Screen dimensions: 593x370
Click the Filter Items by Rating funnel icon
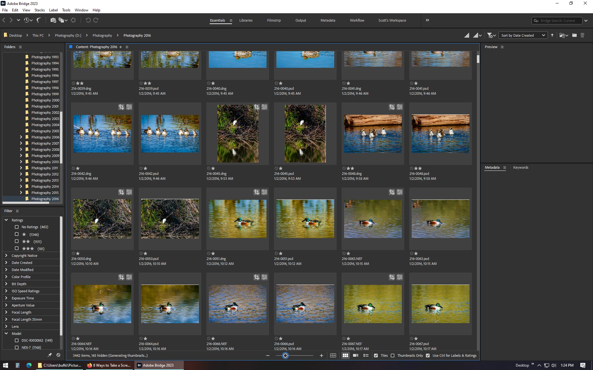(490, 35)
